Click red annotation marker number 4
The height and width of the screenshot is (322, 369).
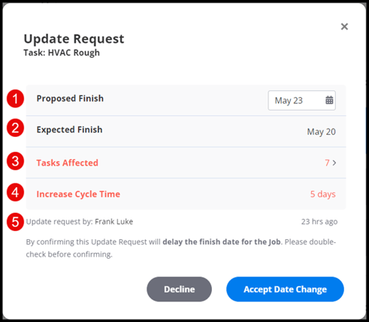point(15,193)
